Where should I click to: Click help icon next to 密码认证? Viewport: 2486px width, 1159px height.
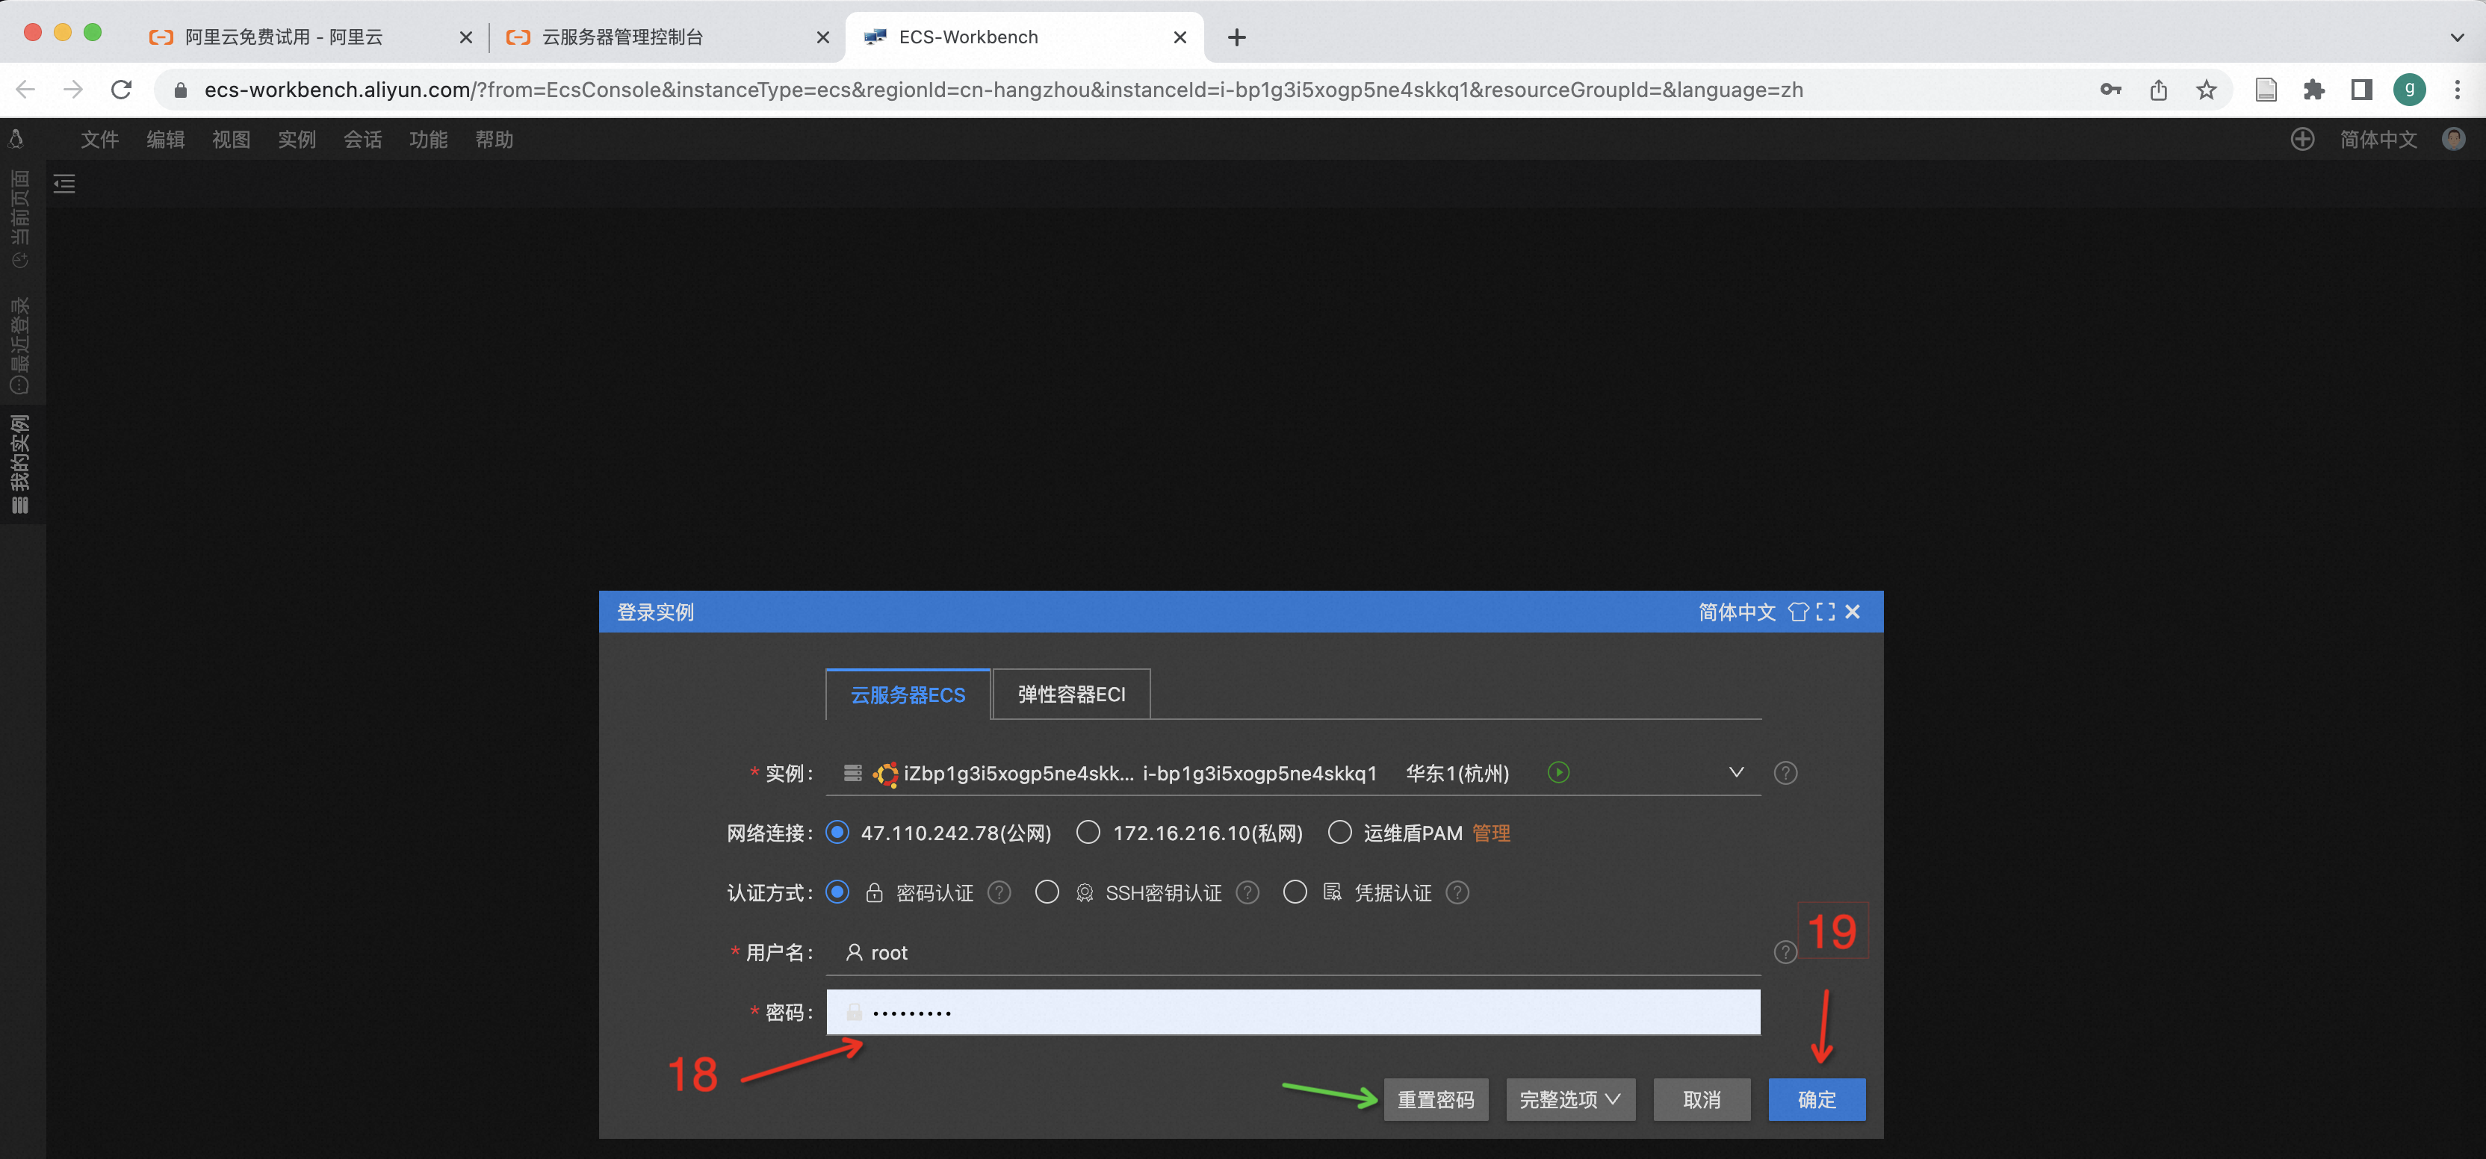point(999,892)
